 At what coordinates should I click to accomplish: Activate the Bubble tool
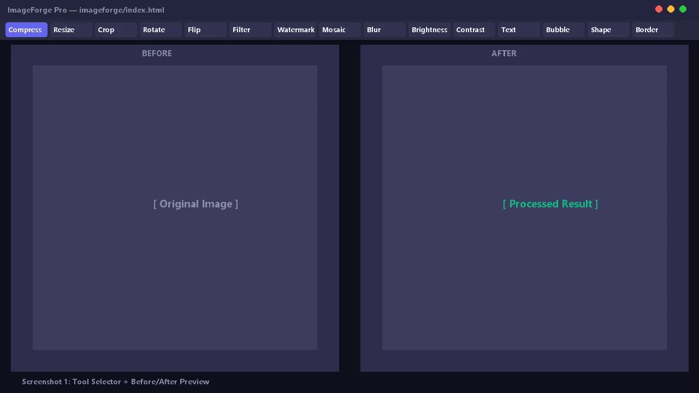click(x=564, y=29)
